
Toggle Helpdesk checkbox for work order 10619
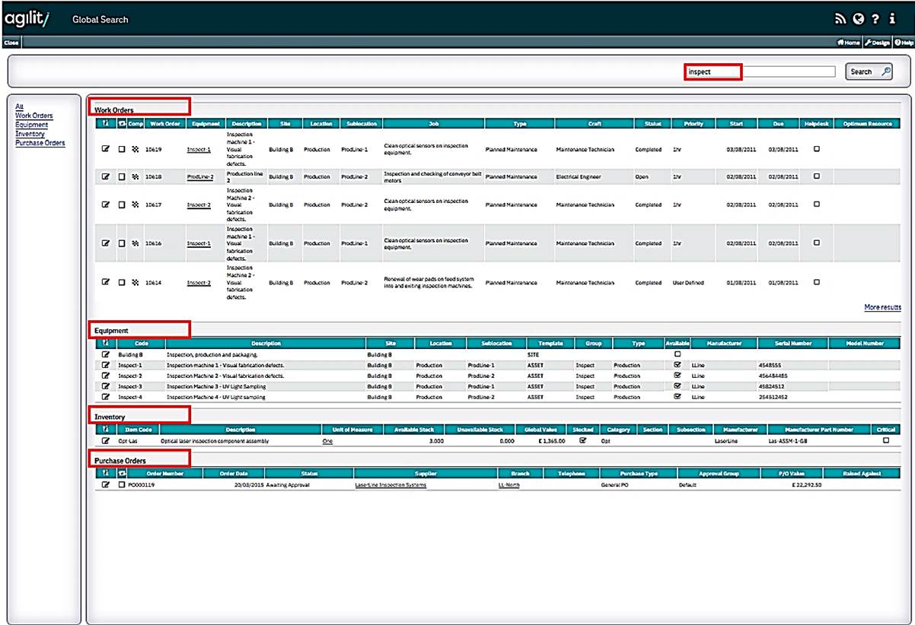(817, 149)
